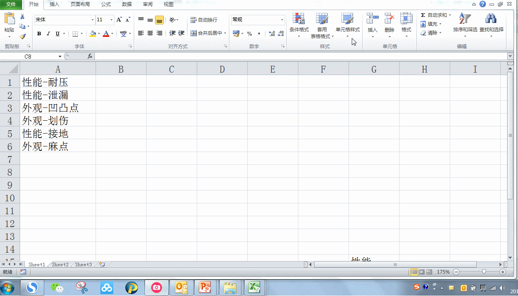Open the 文件 file tab
Screen dimensions: 518x296
(x=11, y=4)
